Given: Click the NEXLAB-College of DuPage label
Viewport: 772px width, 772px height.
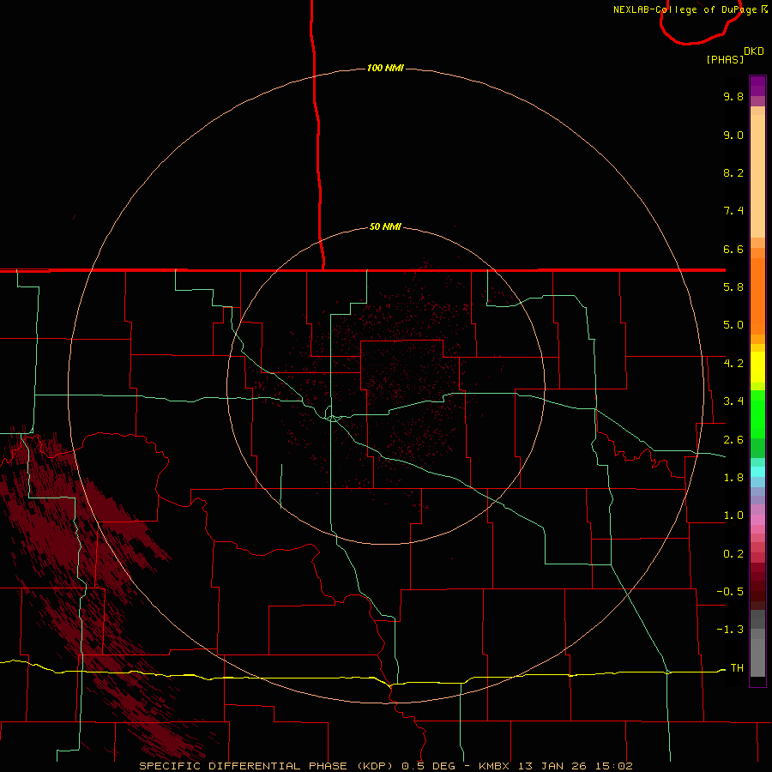Looking at the screenshot, I should [685, 9].
